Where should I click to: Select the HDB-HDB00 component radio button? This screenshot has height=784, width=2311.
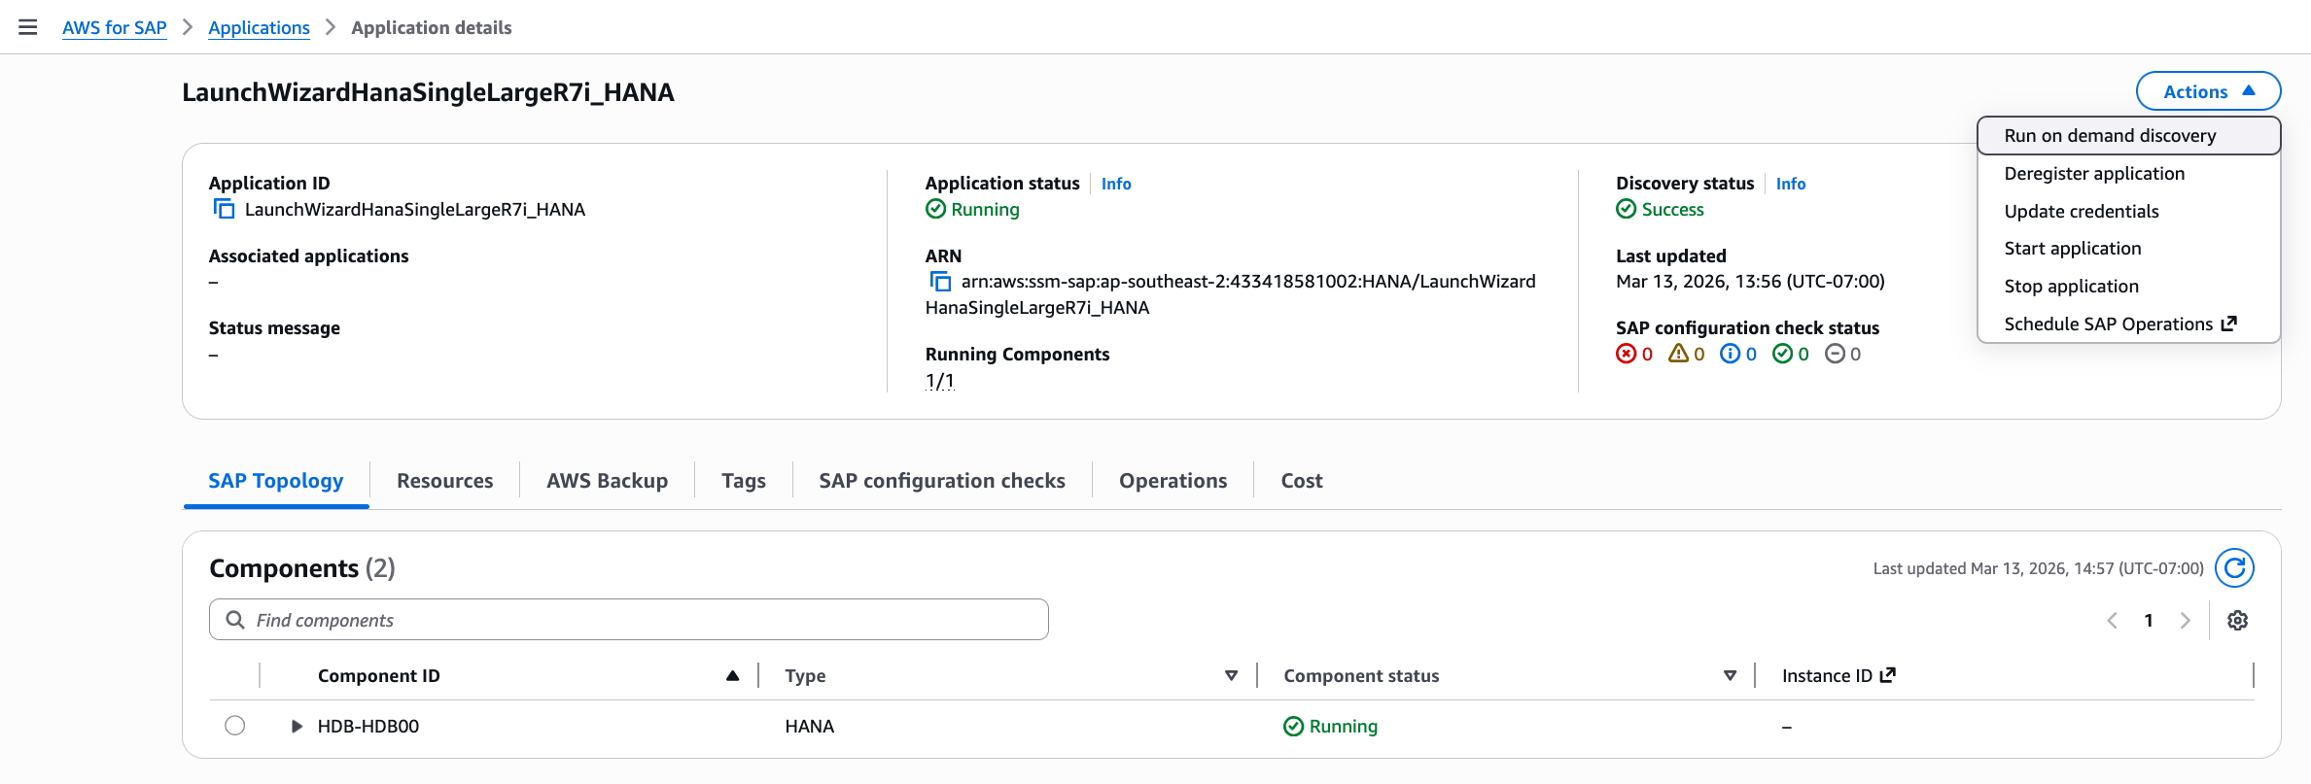(x=234, y=726)
